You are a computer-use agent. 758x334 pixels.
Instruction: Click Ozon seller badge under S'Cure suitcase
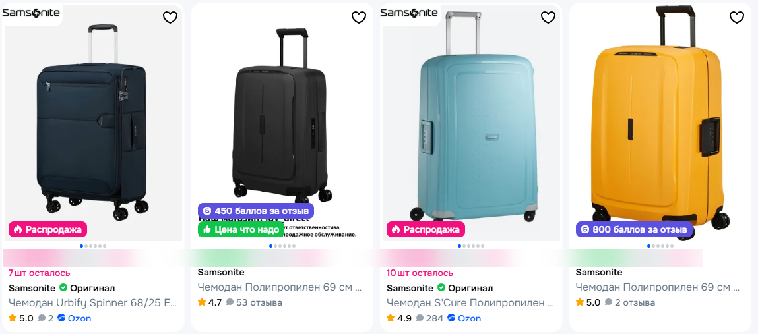[451, 318]
